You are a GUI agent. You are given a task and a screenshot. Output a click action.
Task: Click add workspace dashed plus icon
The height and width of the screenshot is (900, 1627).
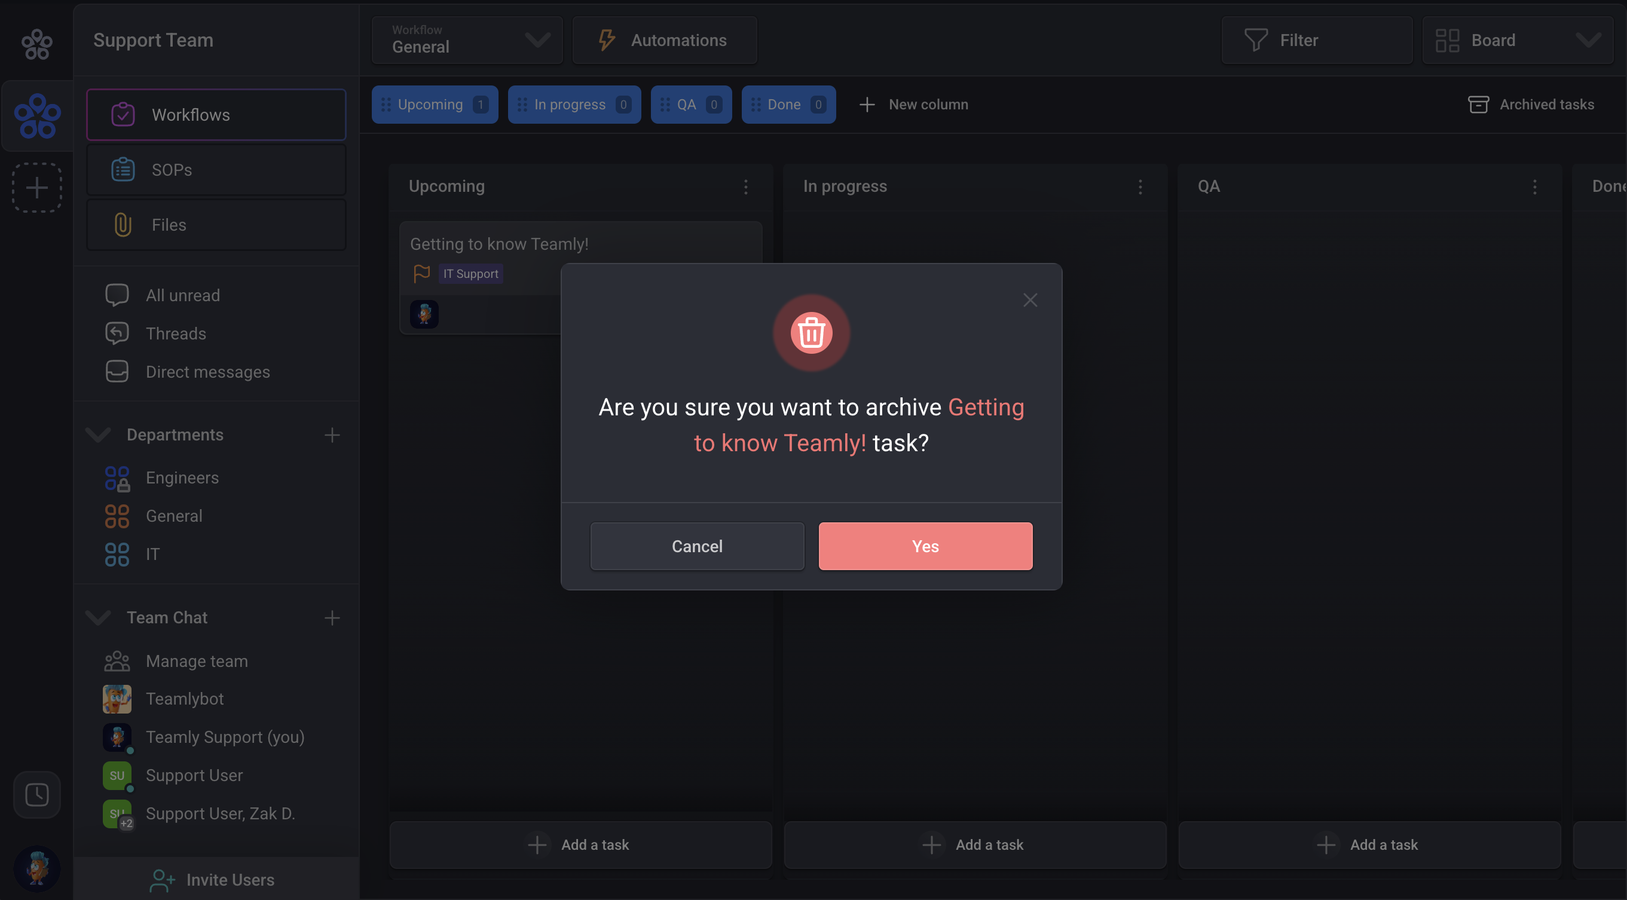click(36, 188)
